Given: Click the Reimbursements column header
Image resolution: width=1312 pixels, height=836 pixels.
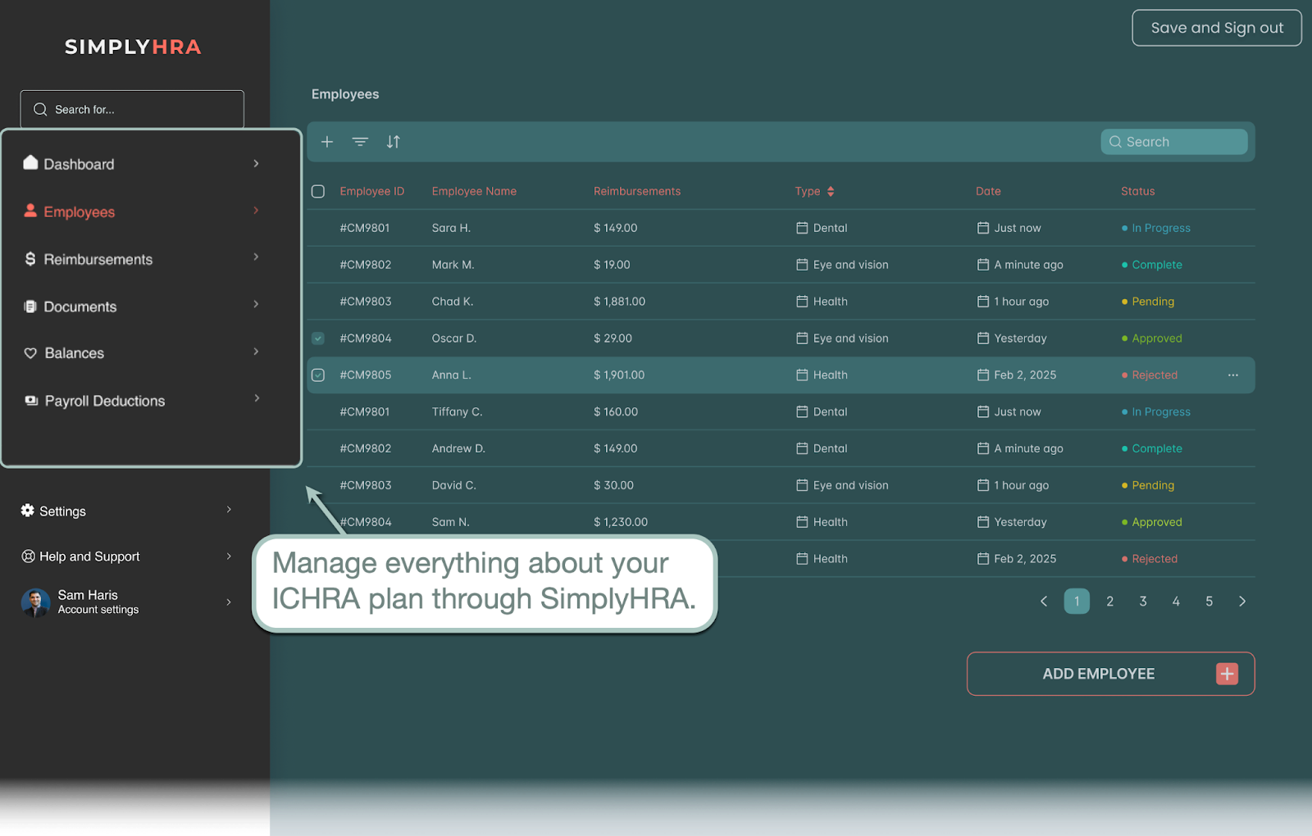Looking at the screenshot, I should click(637, 191).
